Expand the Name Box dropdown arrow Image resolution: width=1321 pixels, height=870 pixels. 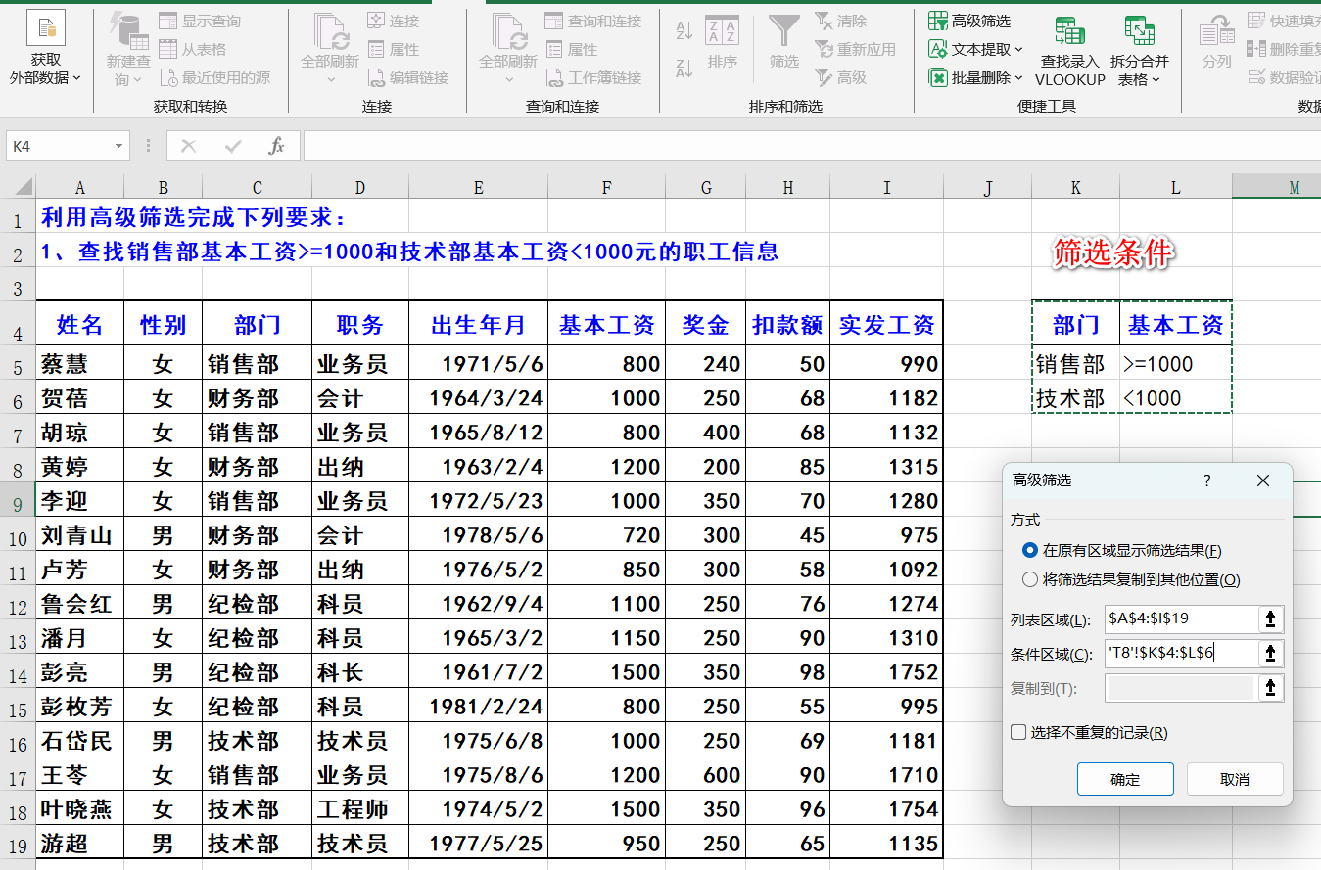pyautogui.click(x=119, y=146)
